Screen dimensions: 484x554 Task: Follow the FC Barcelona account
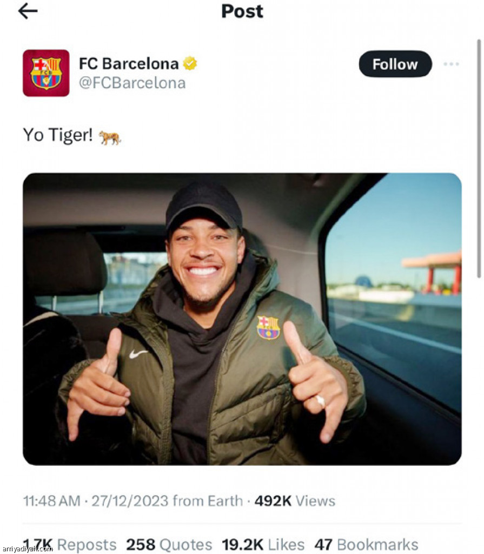coord(395,64)
